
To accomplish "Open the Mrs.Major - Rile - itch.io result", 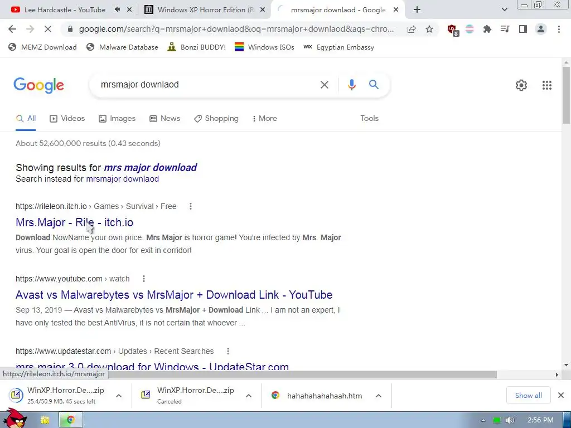I will (74, 222).
